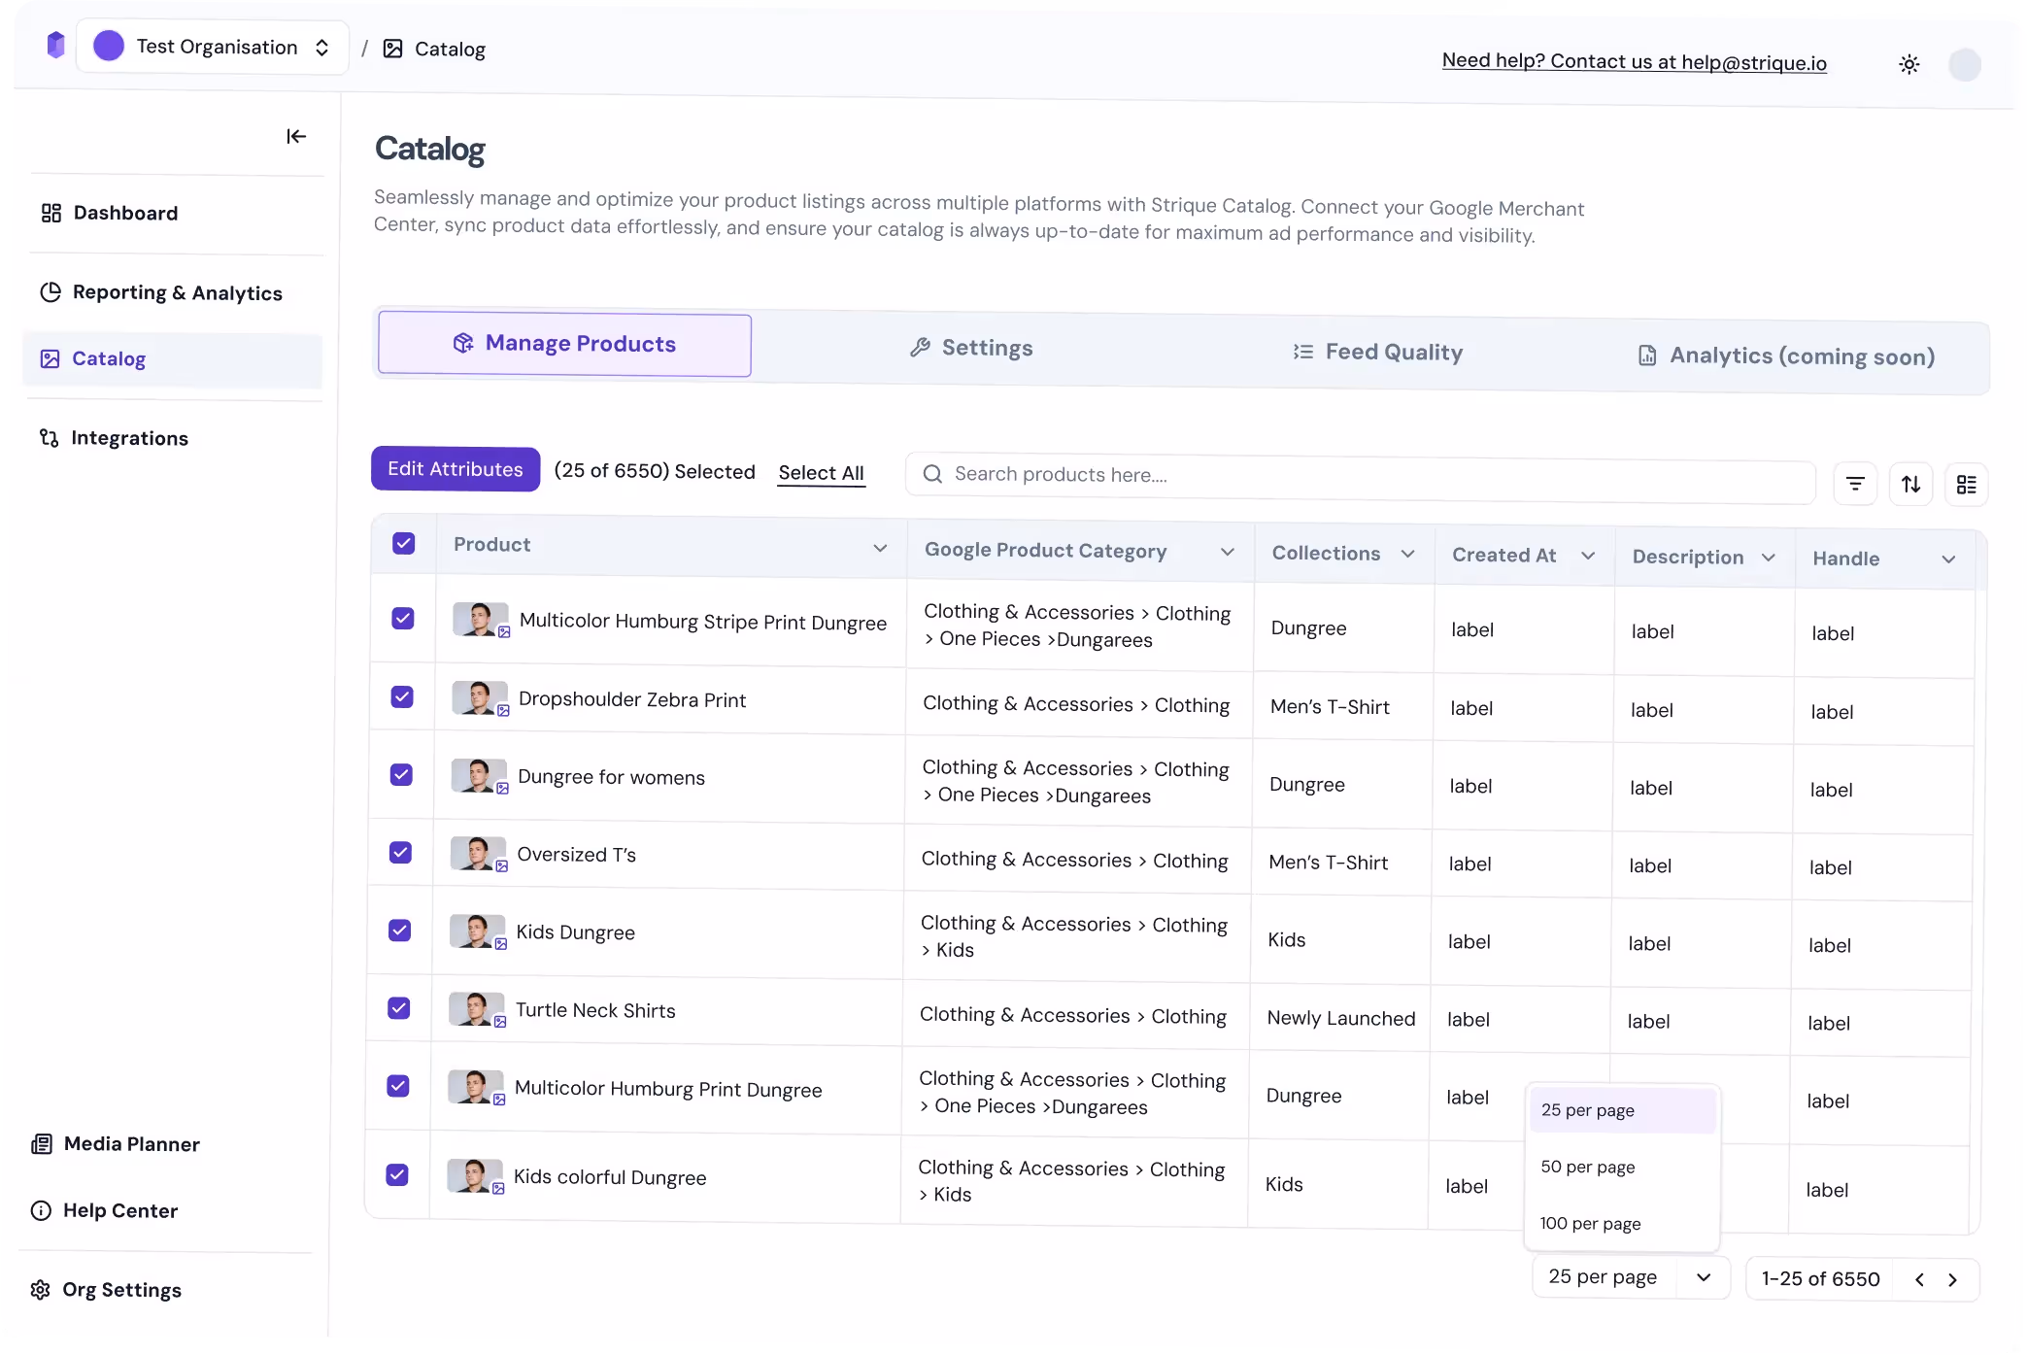Viewport: 2027px width, 1355px height.
Task: Click the Media Planner newspaper icon
Action: click(x=42, y=1144)
